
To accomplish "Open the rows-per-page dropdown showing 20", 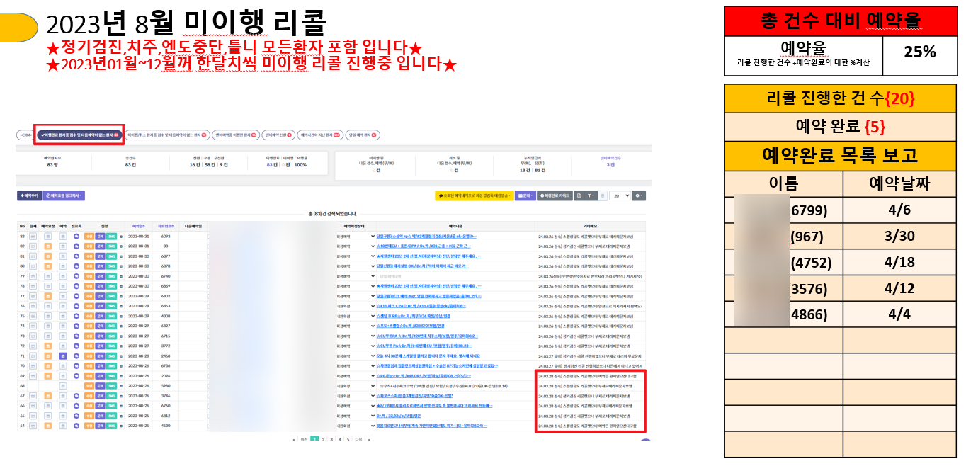I will [x=620, y=195].
